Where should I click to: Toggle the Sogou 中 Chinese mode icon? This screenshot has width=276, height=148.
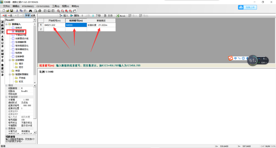point(235,58)
